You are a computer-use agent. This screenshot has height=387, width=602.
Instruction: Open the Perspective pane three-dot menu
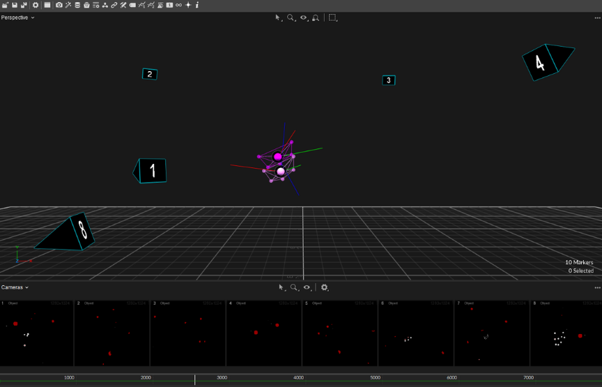coord(597,17)
